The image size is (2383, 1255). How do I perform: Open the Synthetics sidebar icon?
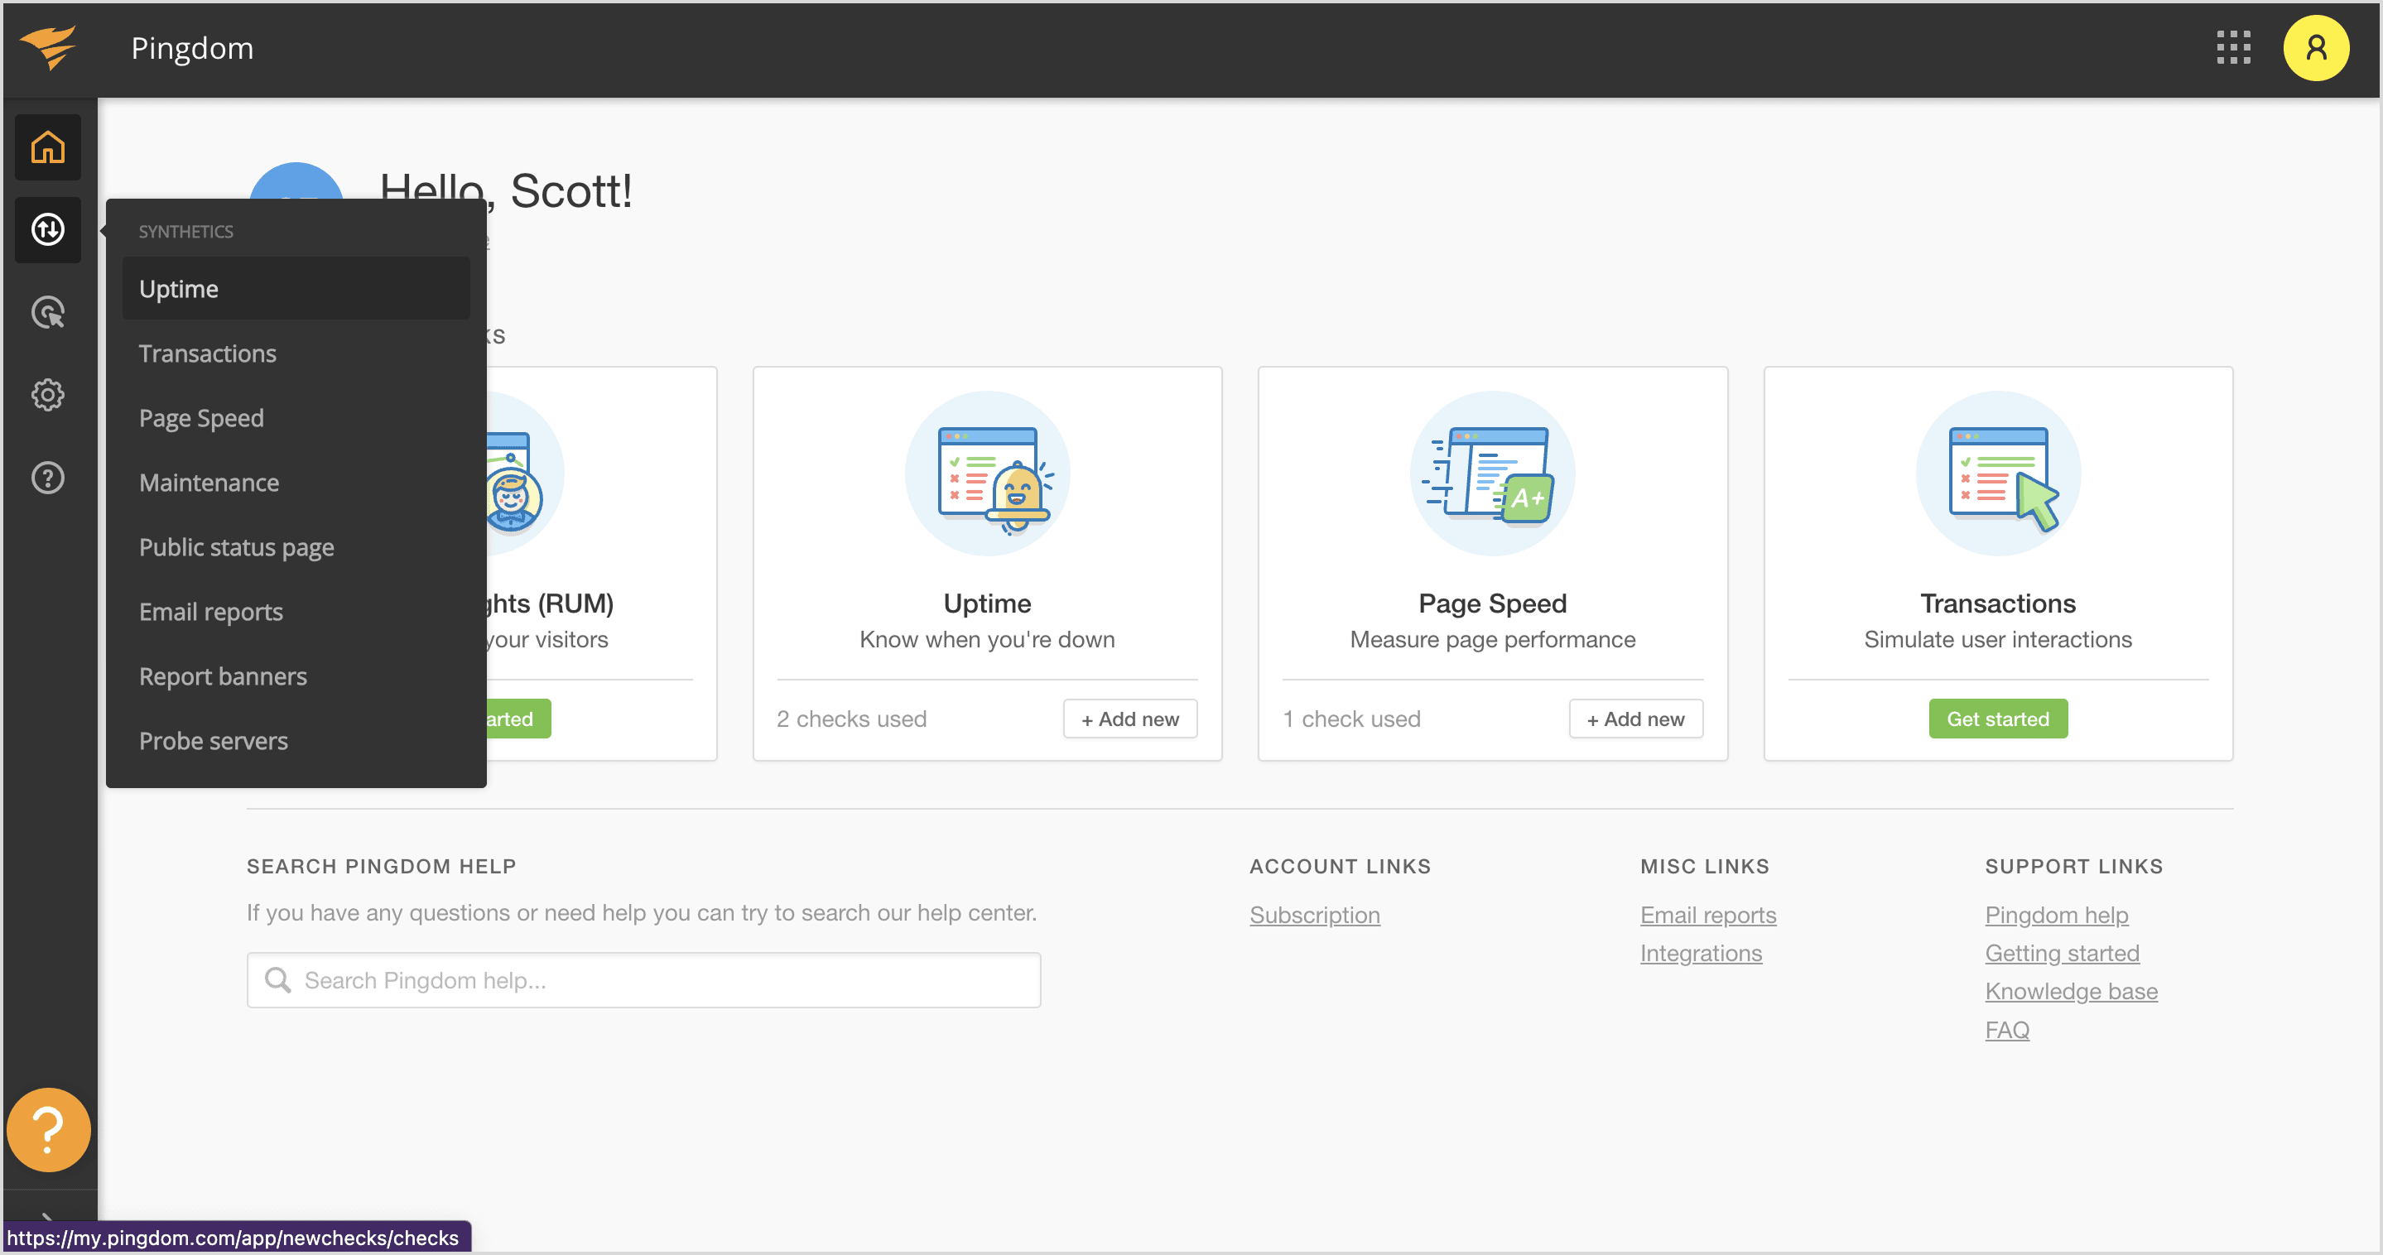(47, 229)
